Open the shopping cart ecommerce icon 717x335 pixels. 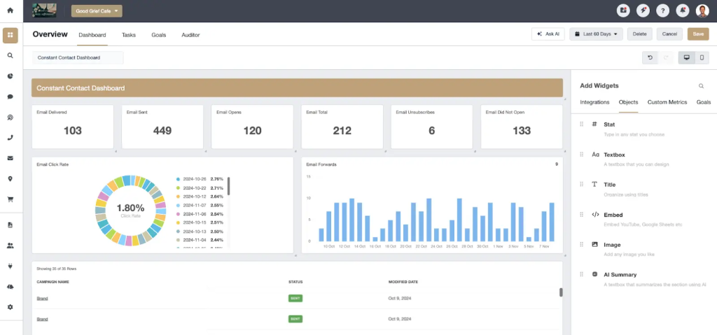10,199
